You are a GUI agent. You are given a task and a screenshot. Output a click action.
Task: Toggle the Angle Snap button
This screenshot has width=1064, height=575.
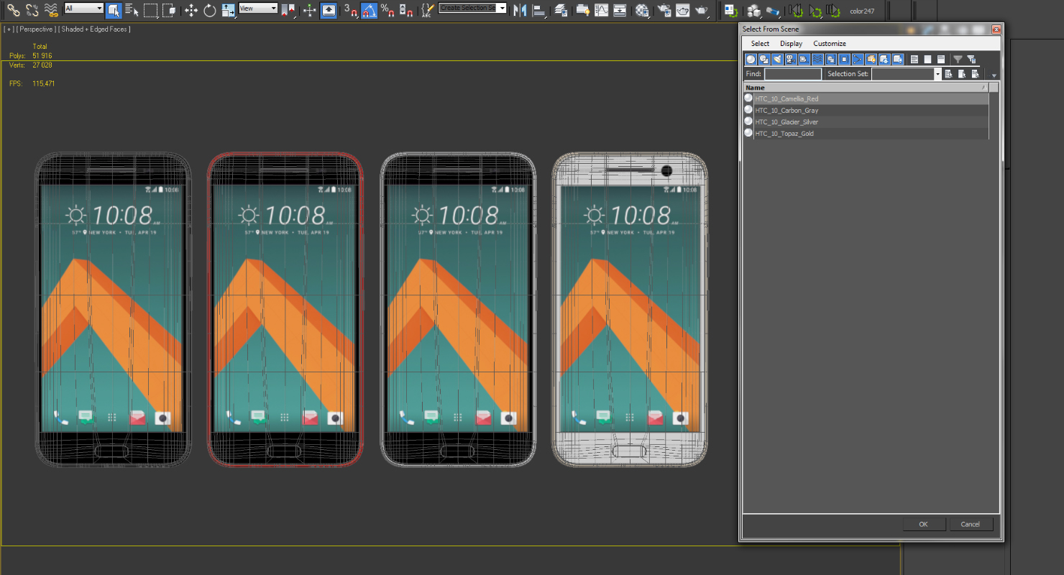point(369,10)
